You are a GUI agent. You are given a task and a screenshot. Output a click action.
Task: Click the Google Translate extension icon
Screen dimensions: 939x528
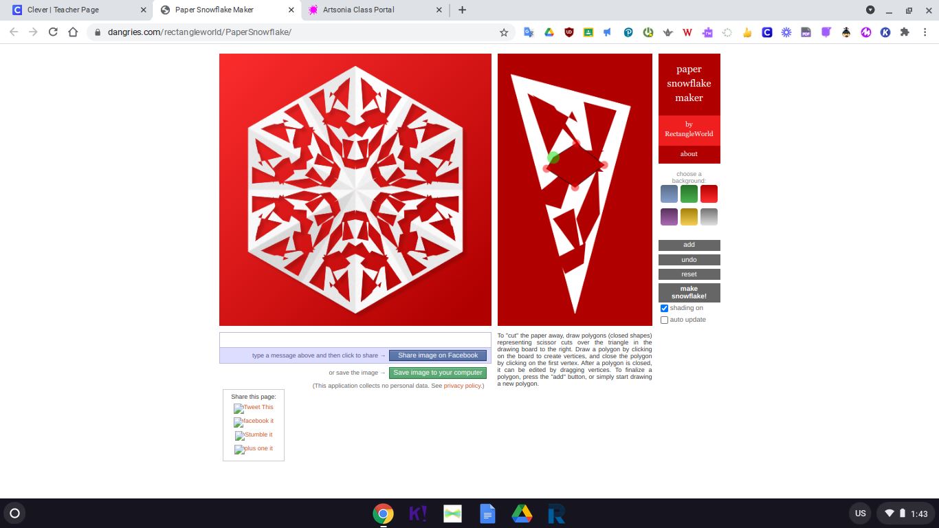click(529, 32)
